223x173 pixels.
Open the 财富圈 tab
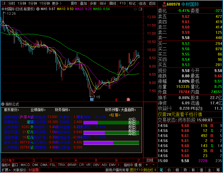pyautogui.click(x=33, y=170)
